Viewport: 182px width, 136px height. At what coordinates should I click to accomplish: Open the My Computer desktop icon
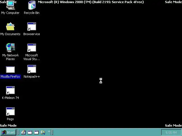pyautogui.click(x=11, y=5)
